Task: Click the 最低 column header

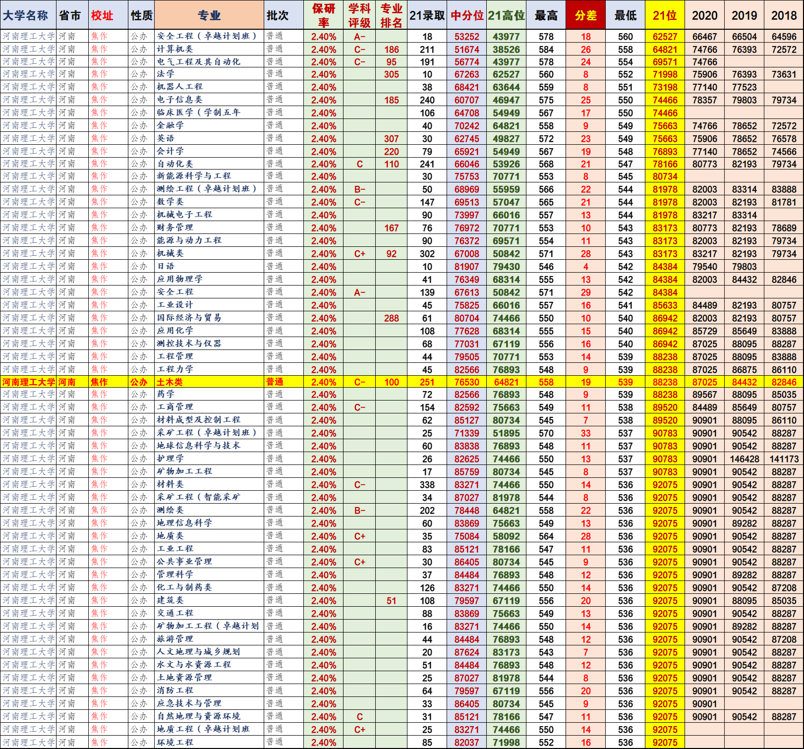Action: click(x=626, y=15)
